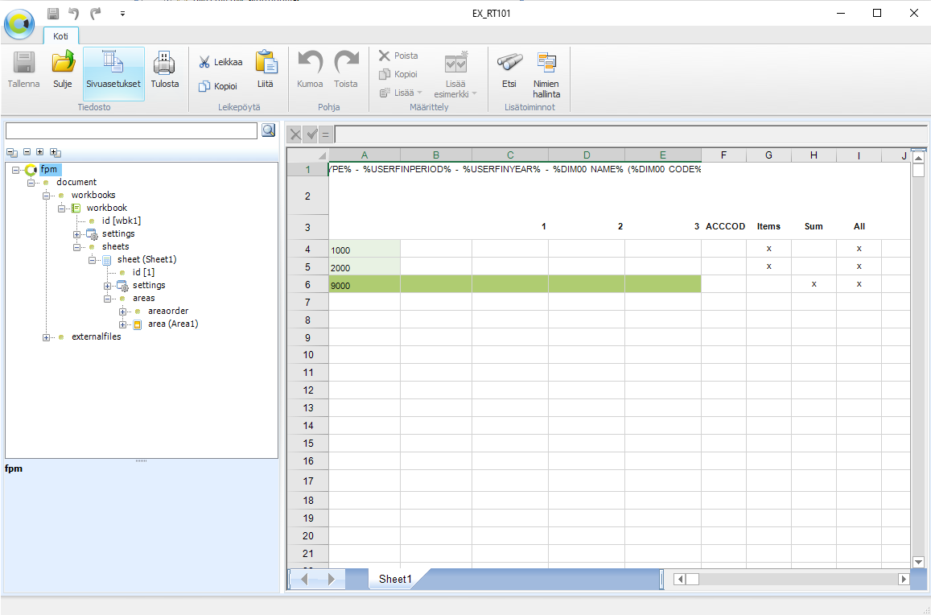Click the Liitä clipboard icon

pos(266,63)
